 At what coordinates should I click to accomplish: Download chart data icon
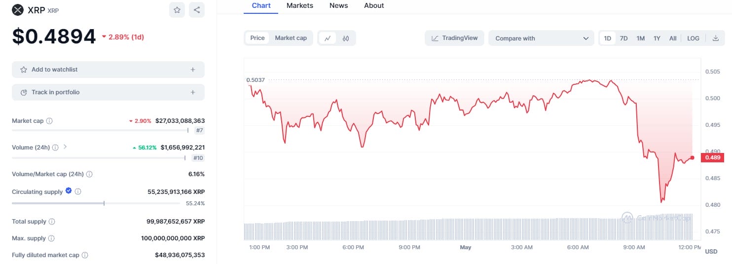click(x=716, y=38)
